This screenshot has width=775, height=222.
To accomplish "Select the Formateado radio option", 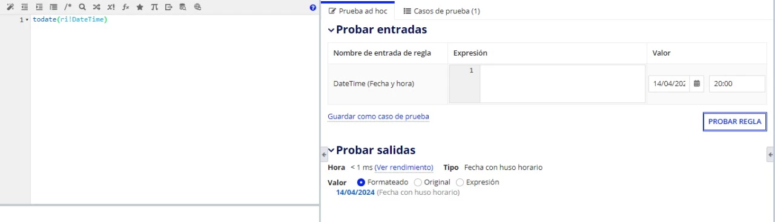I will [361, 182].
